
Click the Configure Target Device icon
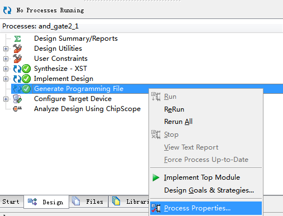(x=17, y=99)
